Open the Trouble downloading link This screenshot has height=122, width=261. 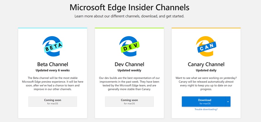tap(206, 109)
